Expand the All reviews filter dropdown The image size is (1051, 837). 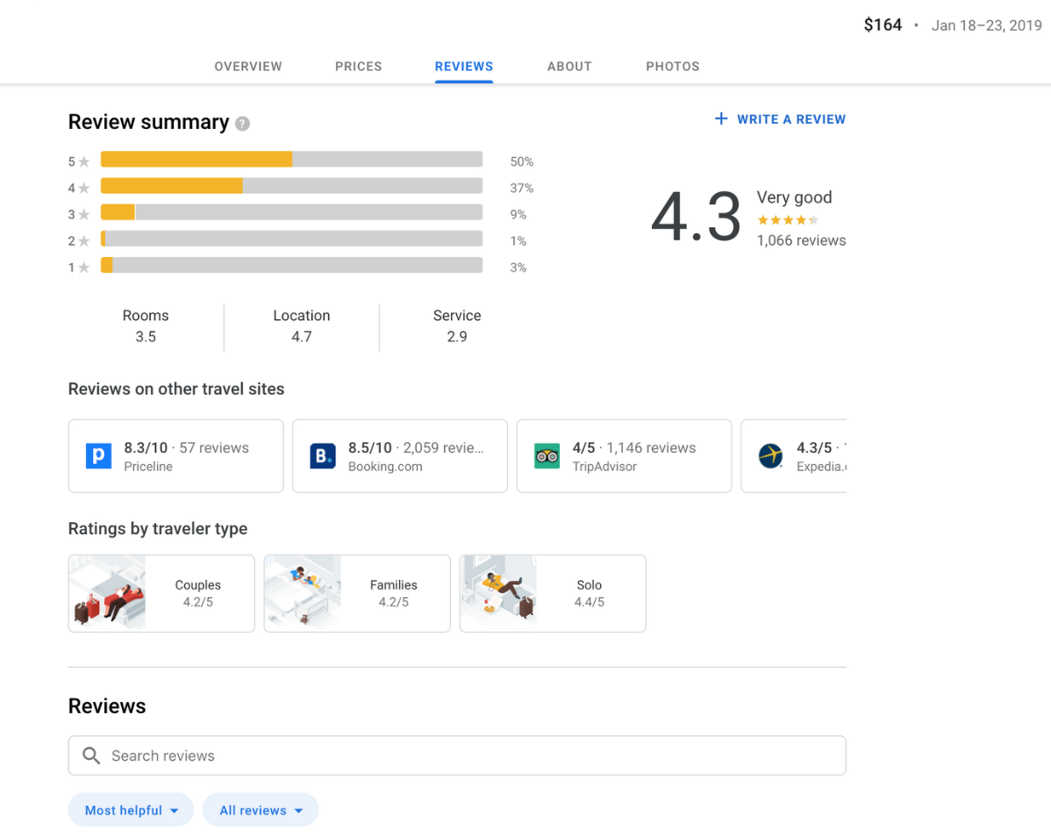pos(261,810)
